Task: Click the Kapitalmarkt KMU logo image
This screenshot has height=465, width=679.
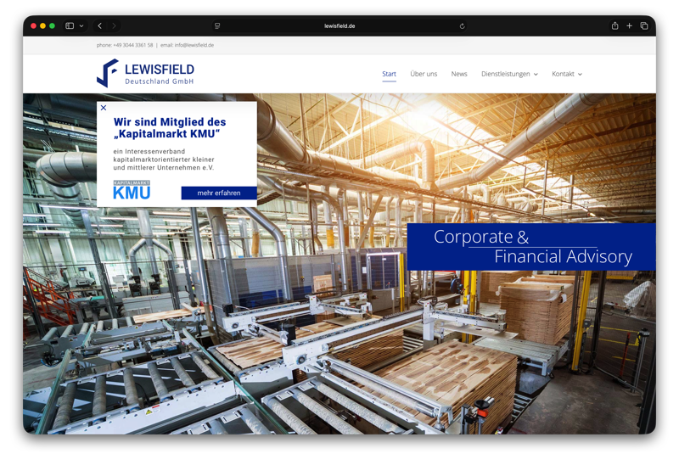Action: 132,190
